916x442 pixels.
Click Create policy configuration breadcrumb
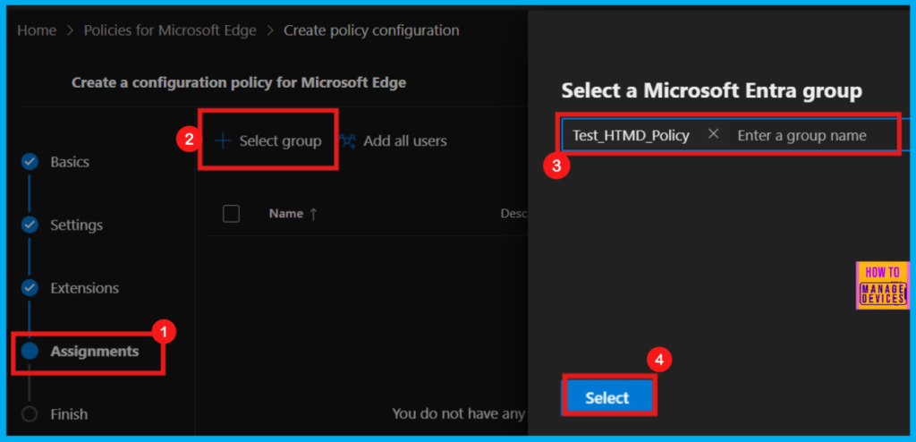371,30
